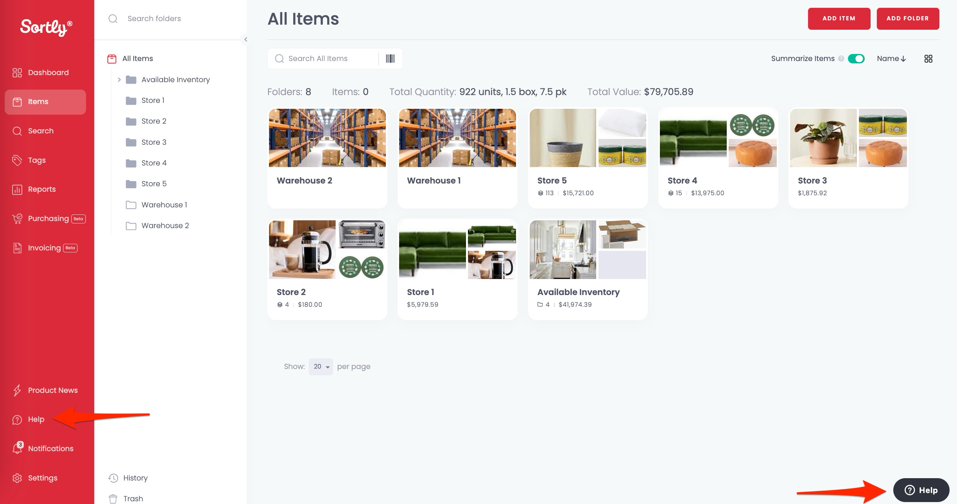This screenshot has height=504, width=957.
Task: Open the per page count dropdown
Action: coord(321,367)
